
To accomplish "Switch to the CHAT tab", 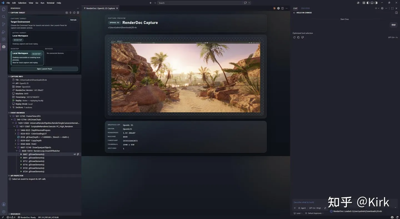I will pyautogui.click(x=295, y=8).
